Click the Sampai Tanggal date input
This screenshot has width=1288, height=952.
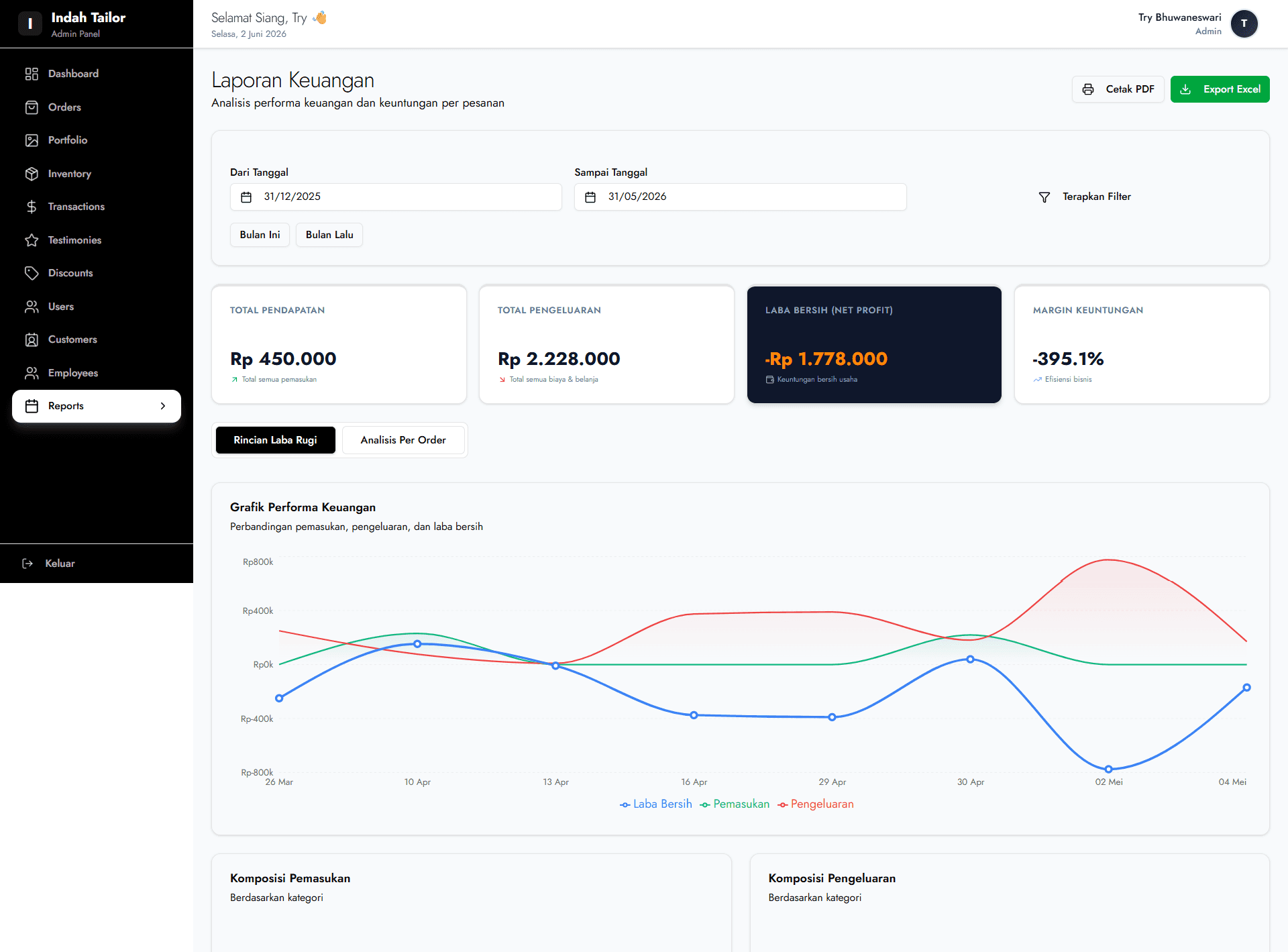point(740,197)
